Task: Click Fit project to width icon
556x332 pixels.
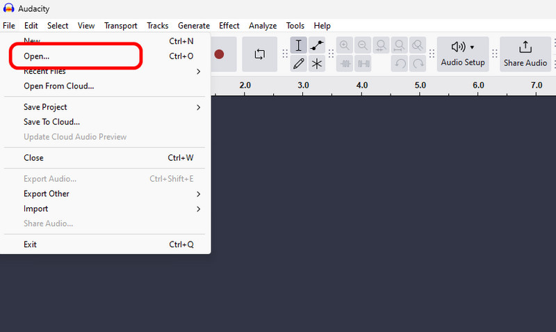Action: click(x=399, y=45)
